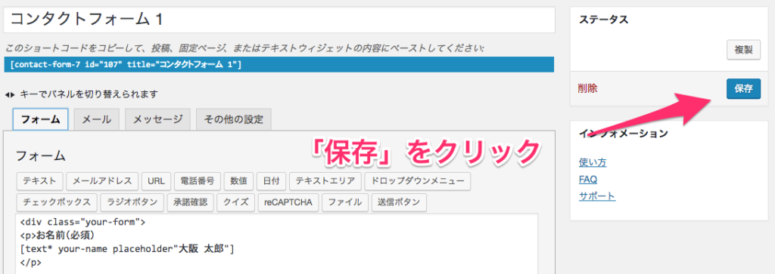The image size is (775, 274).
Task: Click the 複製 duplicate button
Action: point(743,50)
